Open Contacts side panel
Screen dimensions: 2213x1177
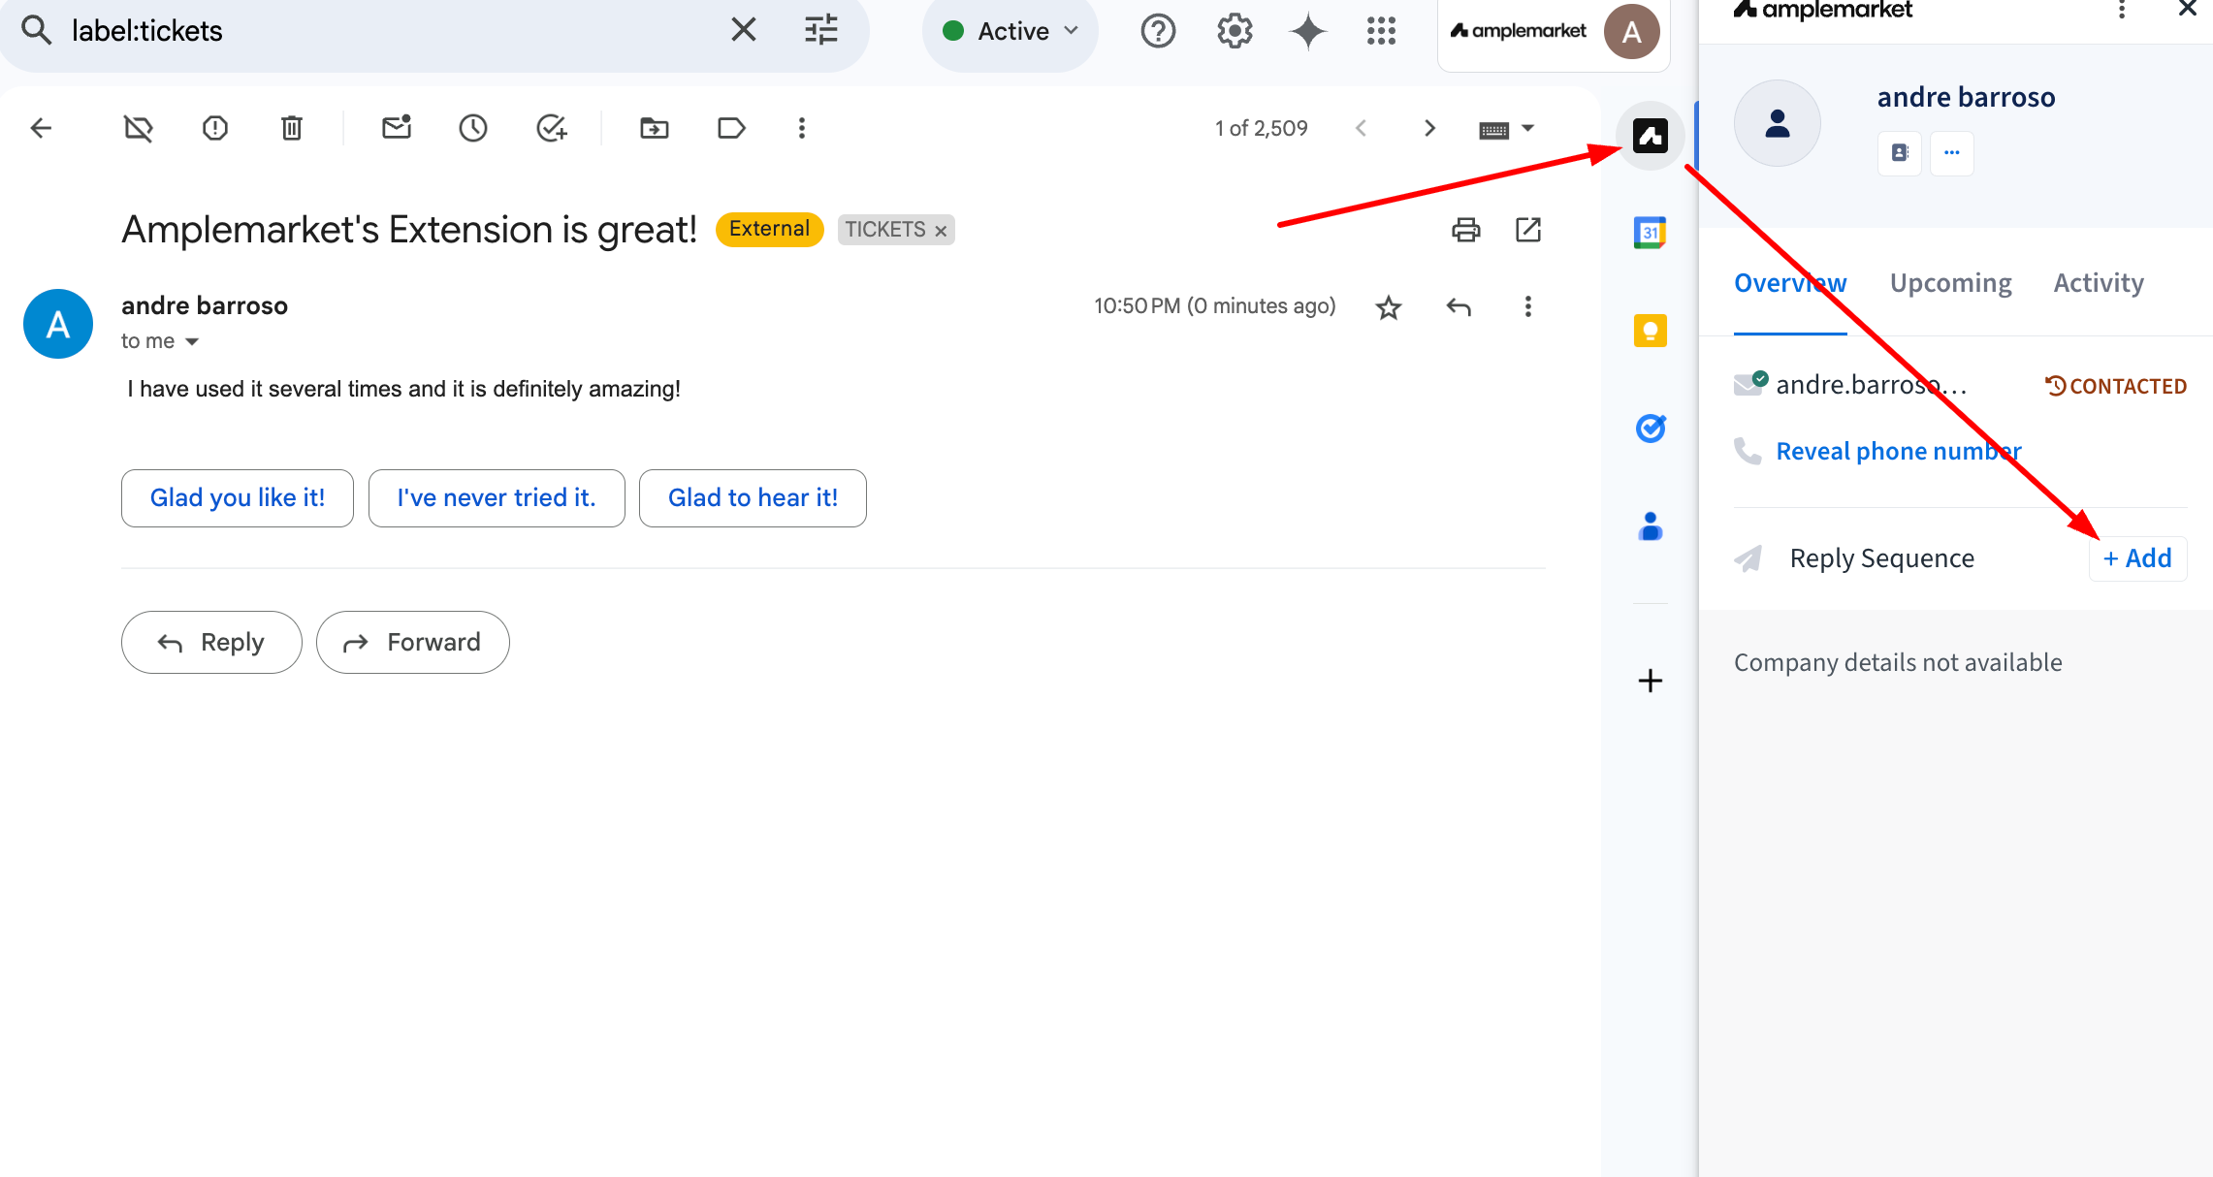[x=1650, y=525]
